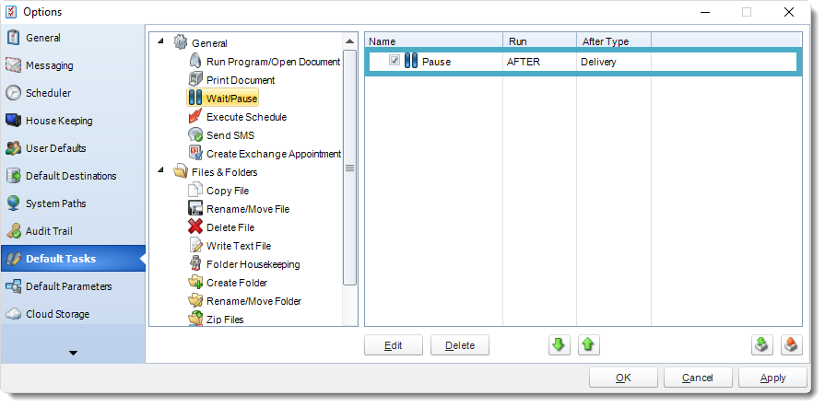Click the Edit button
Screen dimensions: 825x407
(x=394, y=345)
